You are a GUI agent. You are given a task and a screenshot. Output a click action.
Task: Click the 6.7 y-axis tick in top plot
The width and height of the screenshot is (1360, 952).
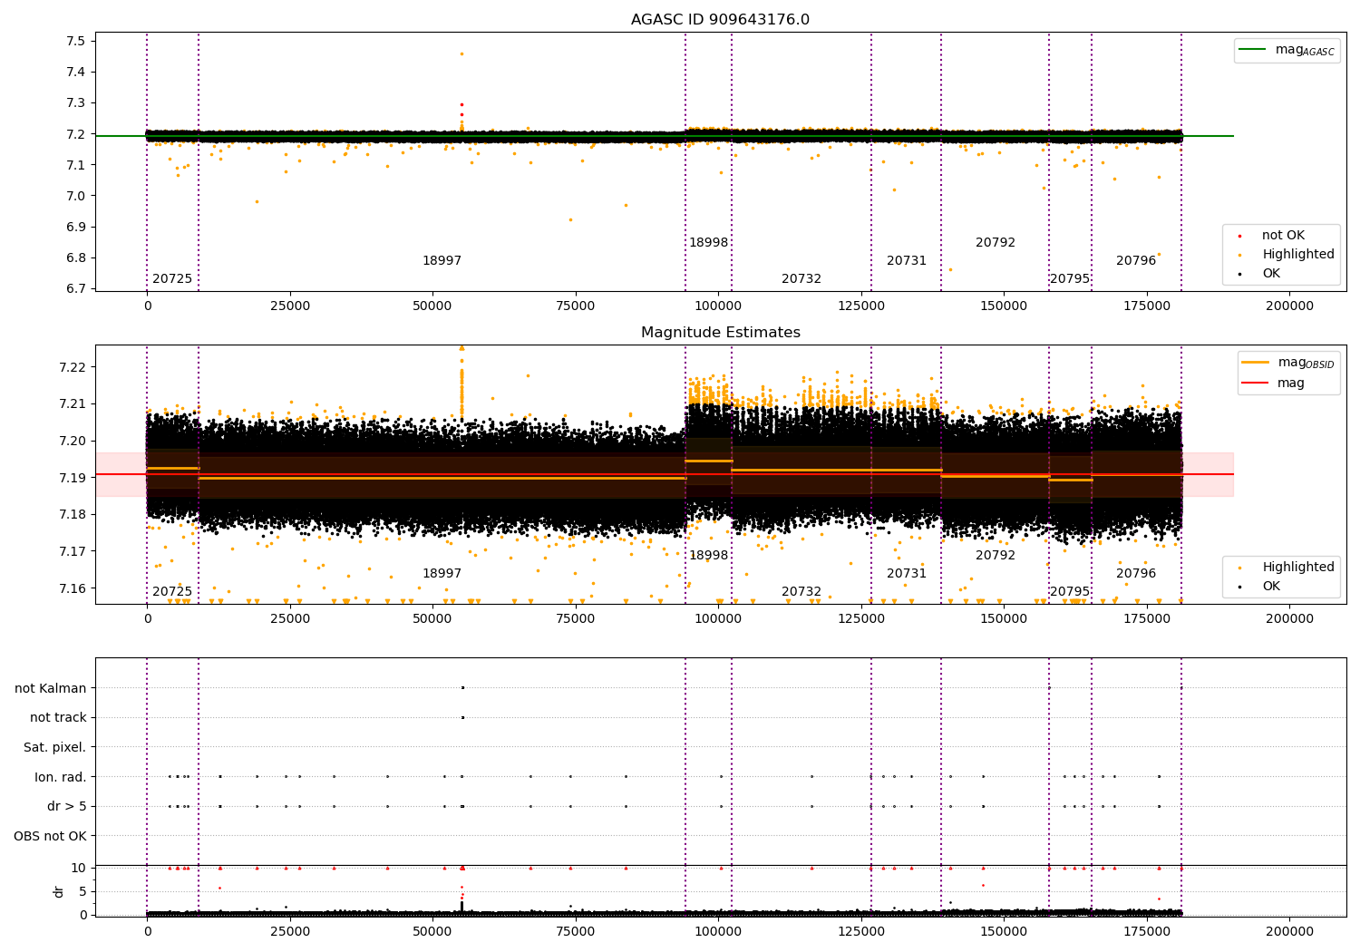tap(75, 289)
